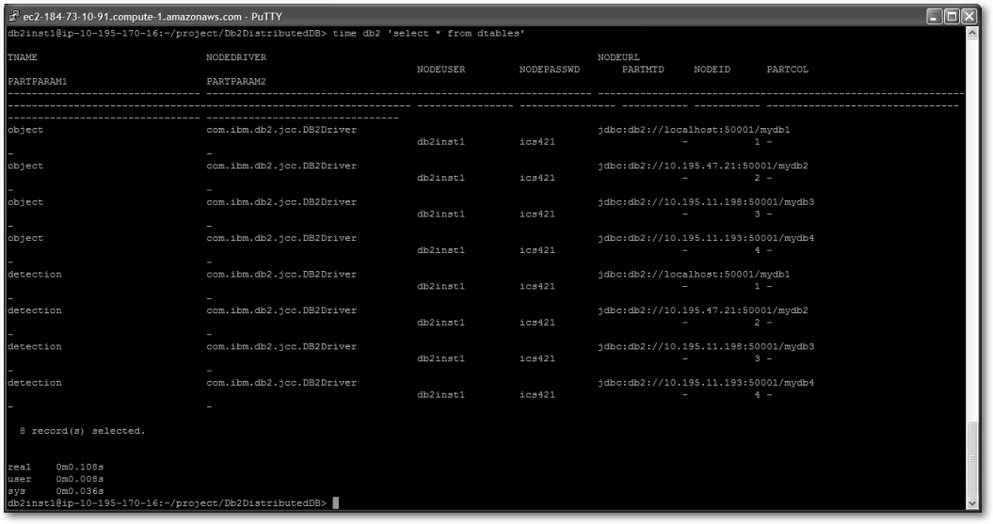Click object row URL ending mydb4
Screen dimensions: 993x524
(706, 238)
